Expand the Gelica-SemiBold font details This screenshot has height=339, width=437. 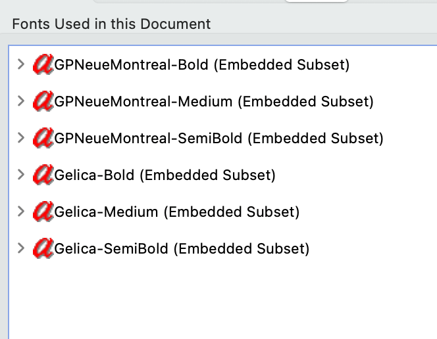tap(20, 248)
